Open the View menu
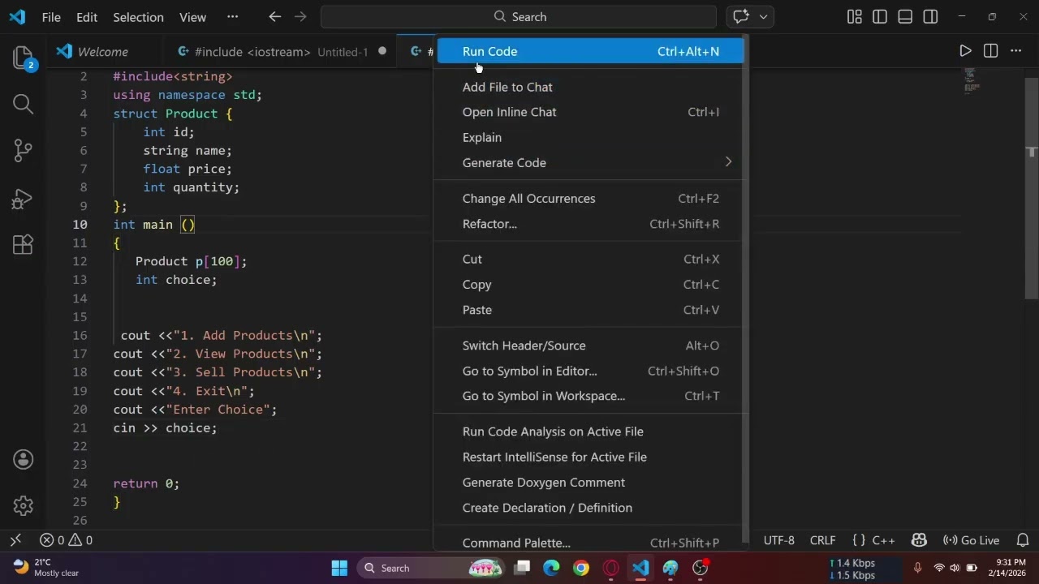 pos(192,16)
